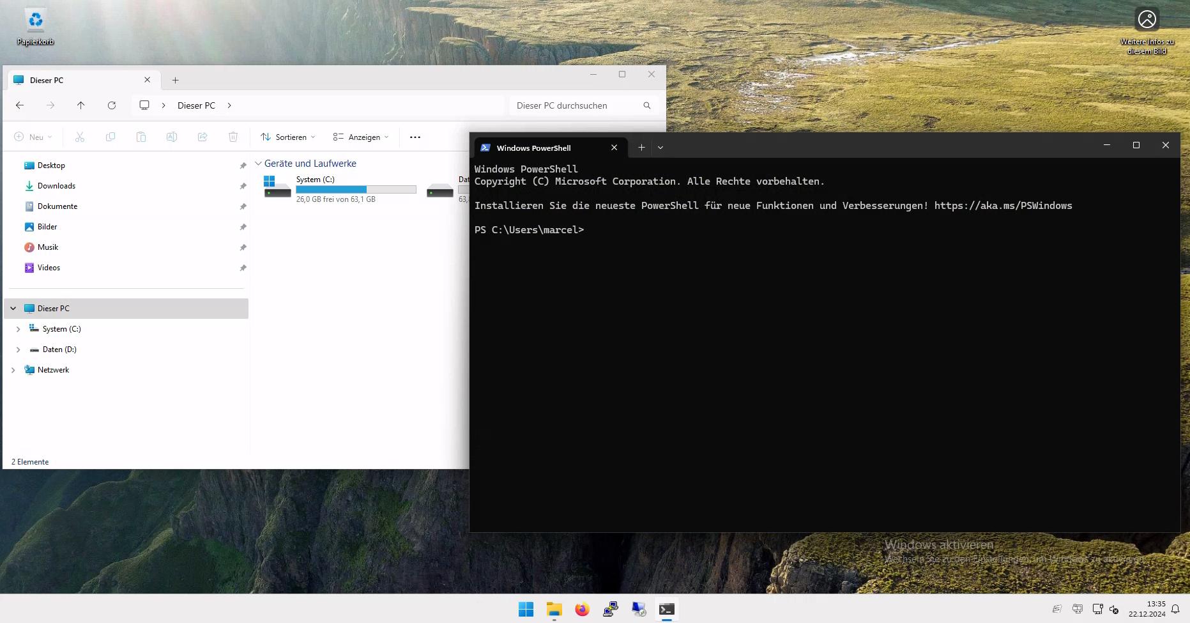Open the terminal profile dropdown arrow

click(x=660, y=148)
